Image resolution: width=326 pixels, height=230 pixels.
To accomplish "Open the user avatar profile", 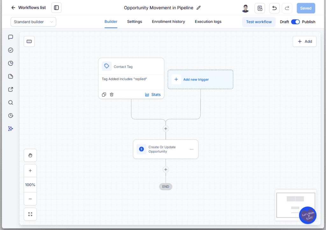I will [245, 8].
